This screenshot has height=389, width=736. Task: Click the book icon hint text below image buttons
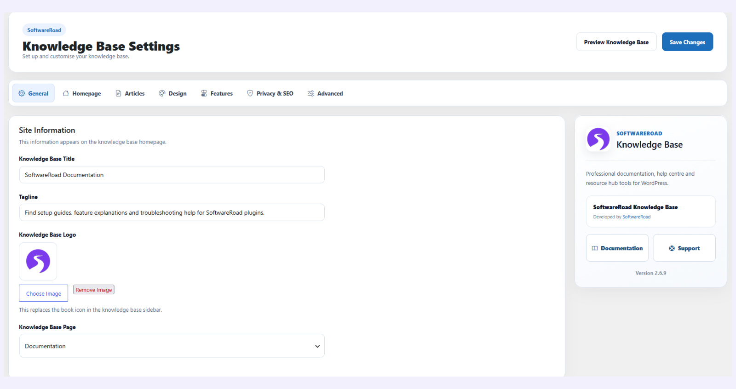tap(91, 310)
